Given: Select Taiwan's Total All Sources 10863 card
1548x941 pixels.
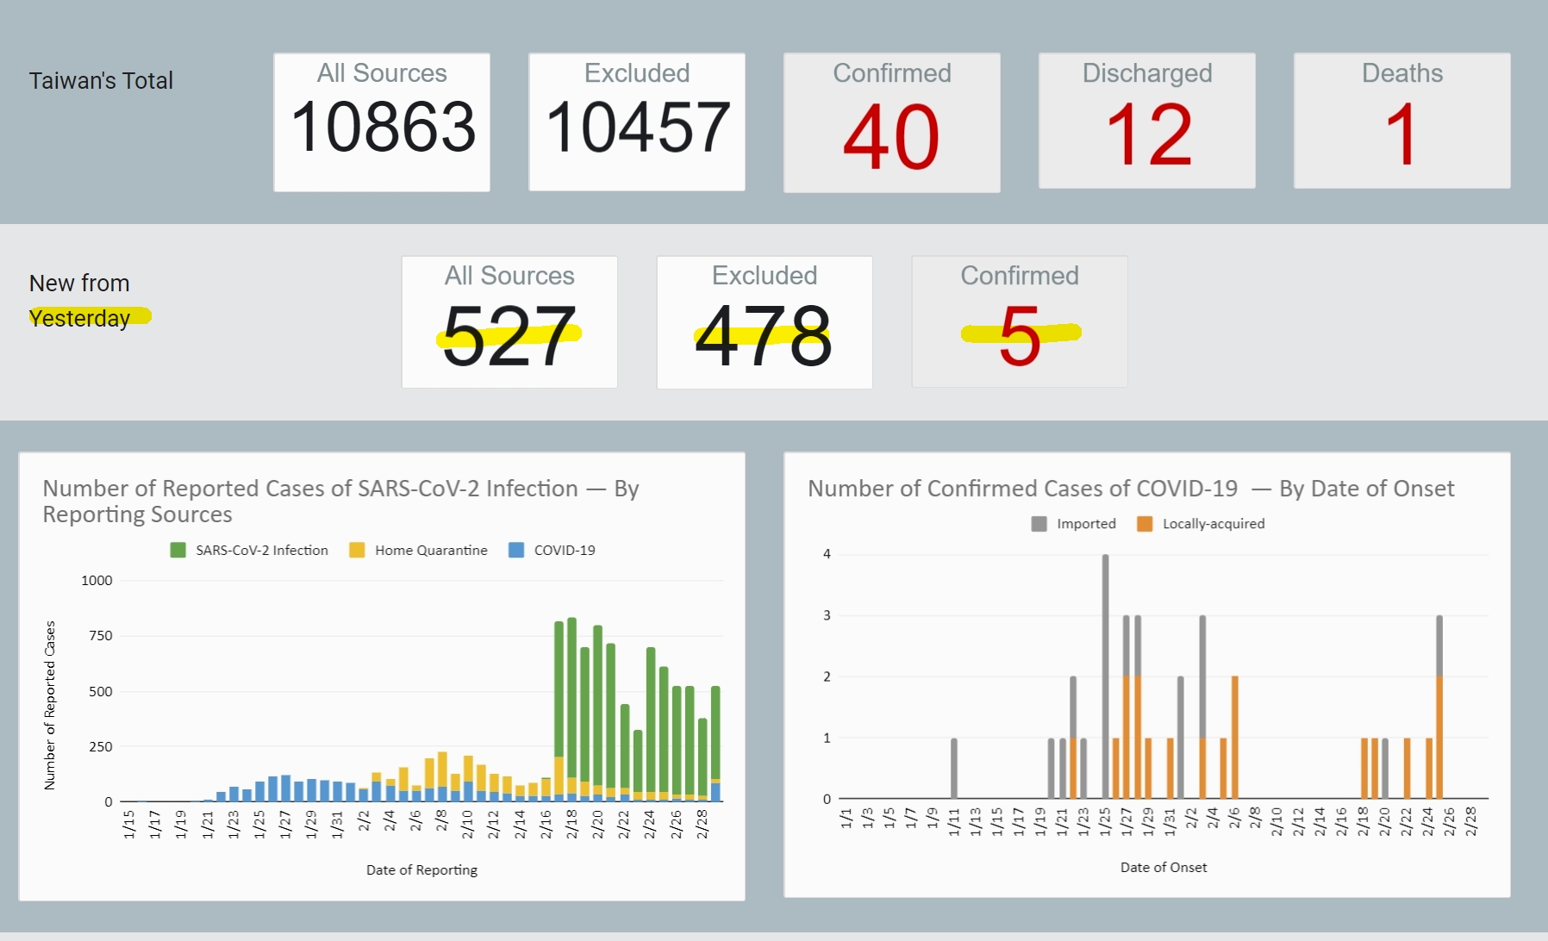Looking at the screenshot, I should point(382,122).
